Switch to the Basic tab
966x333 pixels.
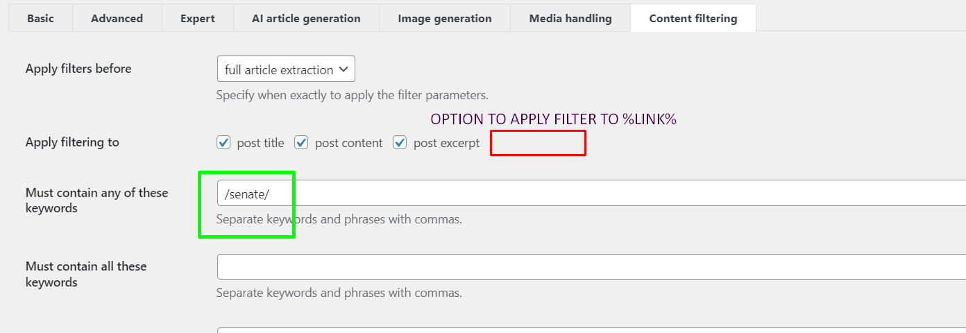[x=40, y=19]
